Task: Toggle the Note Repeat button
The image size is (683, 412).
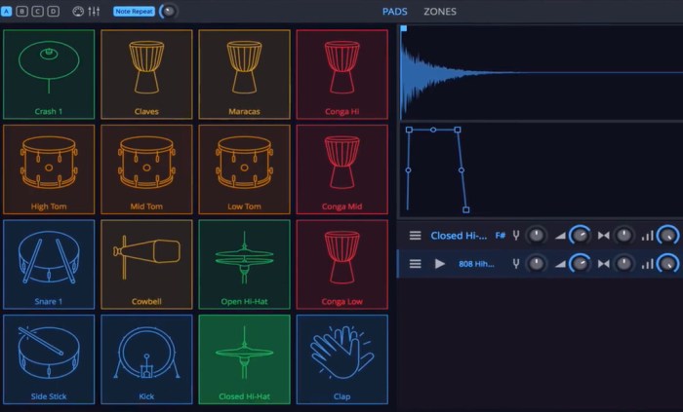Action: pos(134,12)
